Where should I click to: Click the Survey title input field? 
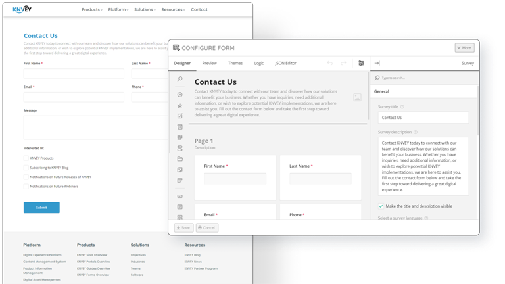pos(423,118)
